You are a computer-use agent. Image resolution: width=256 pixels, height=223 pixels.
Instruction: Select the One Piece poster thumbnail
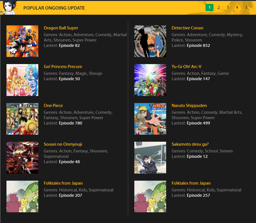pos(22,119)
